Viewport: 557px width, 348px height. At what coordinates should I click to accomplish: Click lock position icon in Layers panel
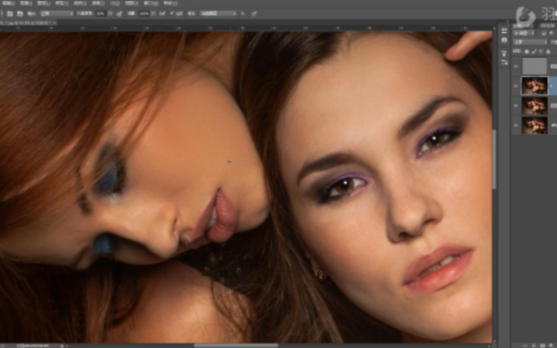point(541,51)
